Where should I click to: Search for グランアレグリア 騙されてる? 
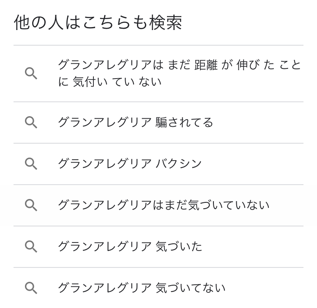(x=135, y=123)
